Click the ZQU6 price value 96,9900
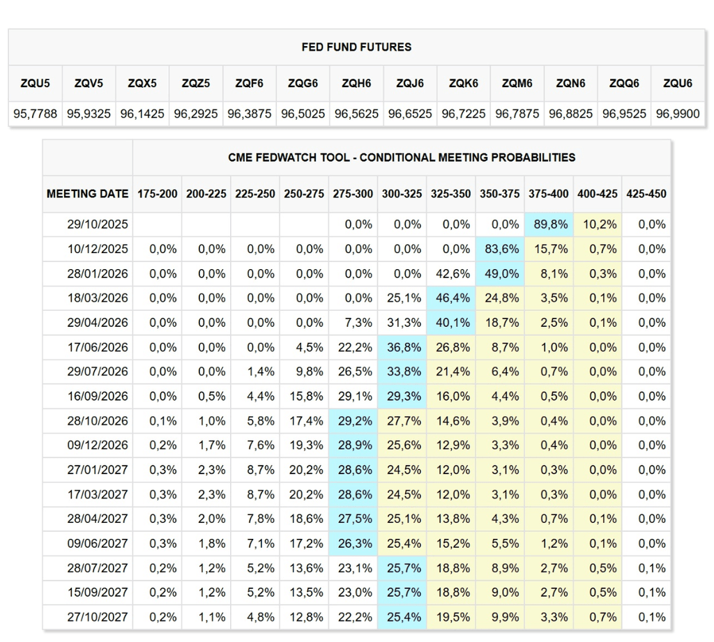714x642 pixels. tap(677, 113)
